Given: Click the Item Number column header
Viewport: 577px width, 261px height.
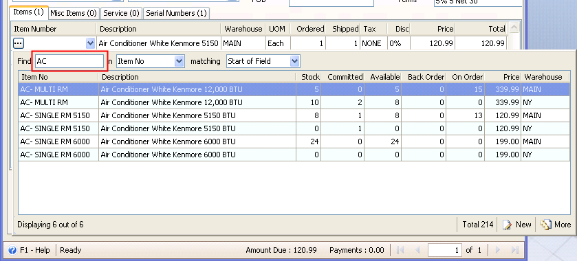Looking at the screenshot, I should tap(54, 29).
